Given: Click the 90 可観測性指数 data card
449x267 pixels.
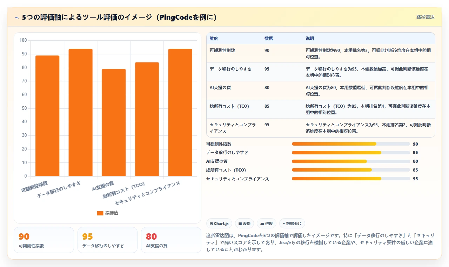Looking at the screenshot, I should [x=44, y=240].
